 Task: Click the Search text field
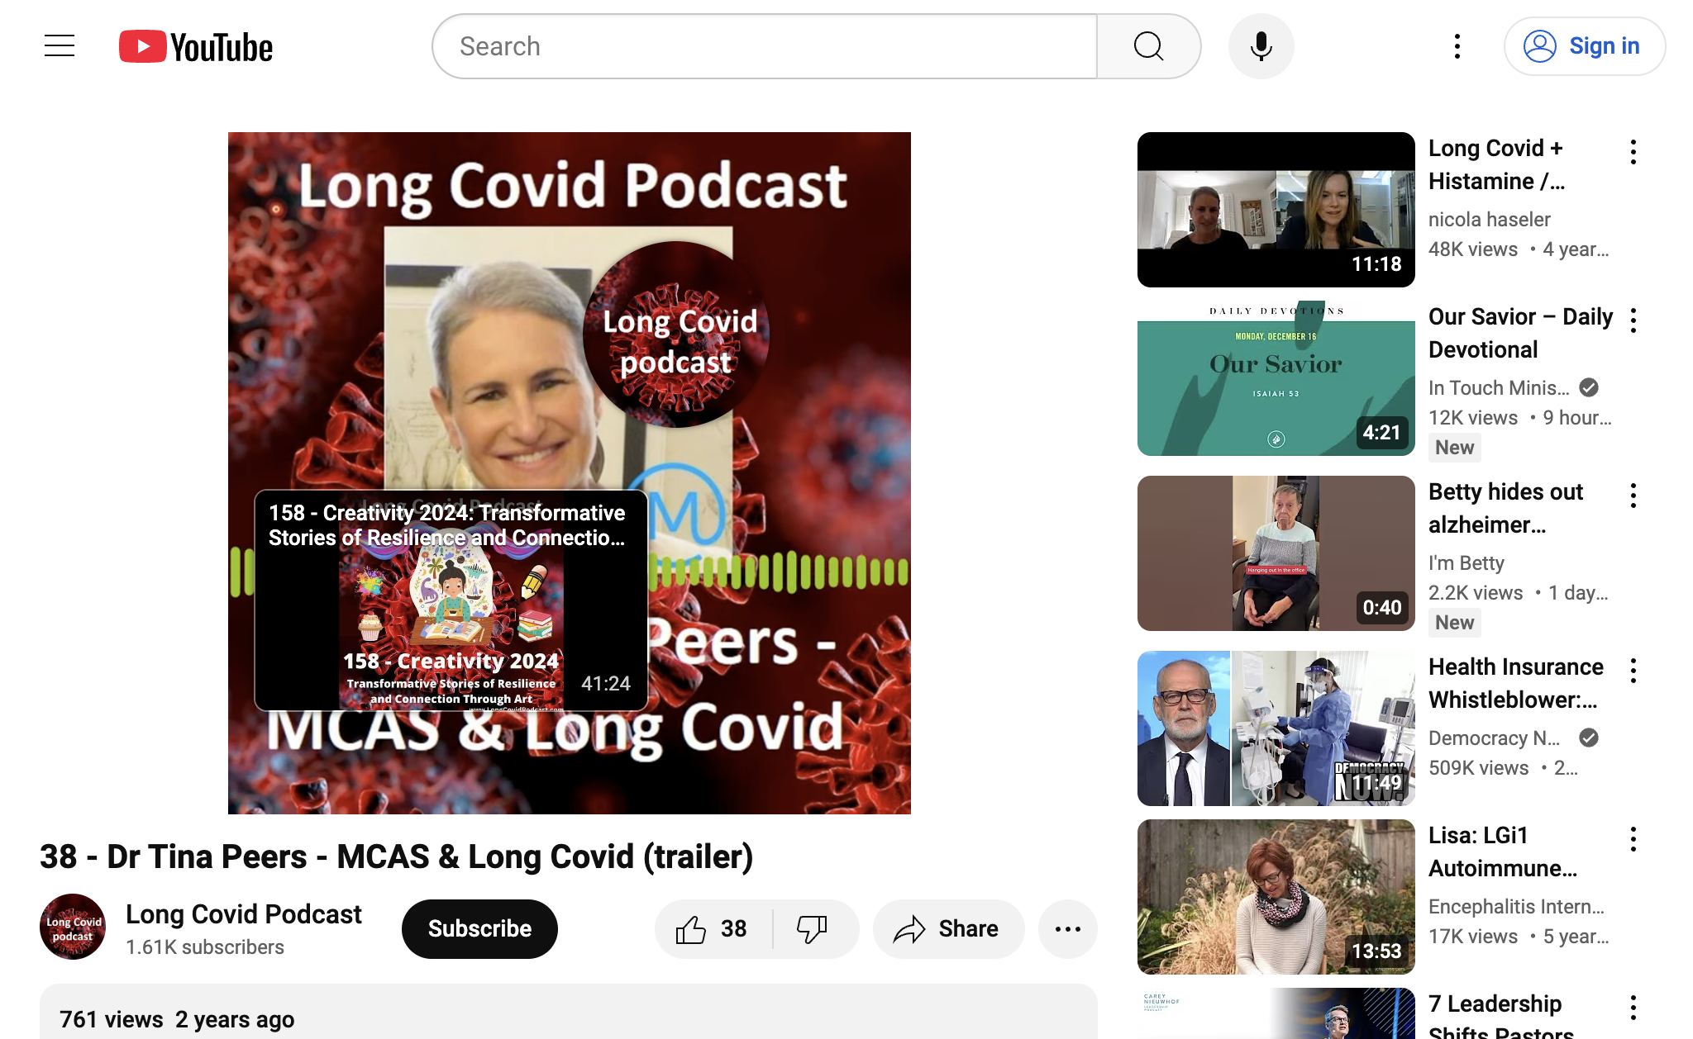point(765,46)
